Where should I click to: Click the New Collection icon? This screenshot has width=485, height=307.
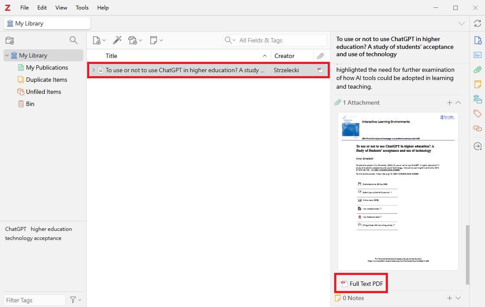tap(10, 40)
